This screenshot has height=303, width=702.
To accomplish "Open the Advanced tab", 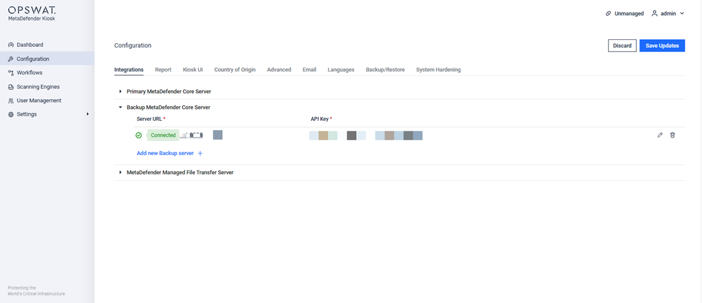I will pos(279,69).
